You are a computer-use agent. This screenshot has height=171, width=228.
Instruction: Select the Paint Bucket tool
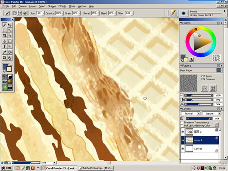[x=10, y=52]
